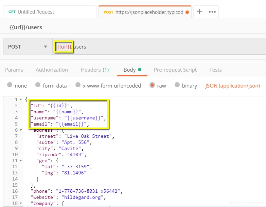Click the {{url}} variable in URL bar

[64, 46]
